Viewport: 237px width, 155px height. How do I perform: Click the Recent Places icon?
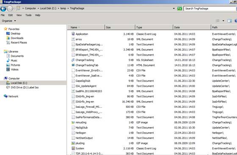[x=8, y=43]
